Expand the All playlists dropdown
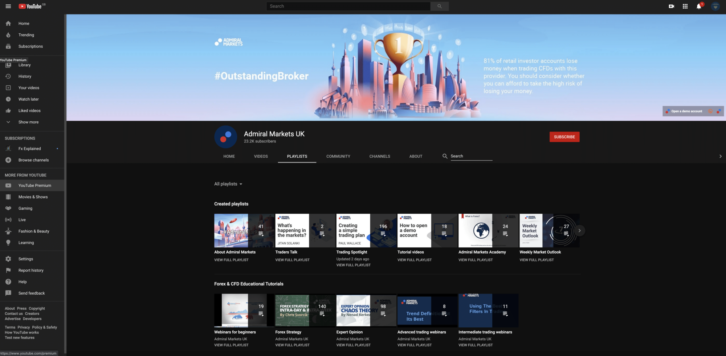The image size is (726, 356). [228, 184]
